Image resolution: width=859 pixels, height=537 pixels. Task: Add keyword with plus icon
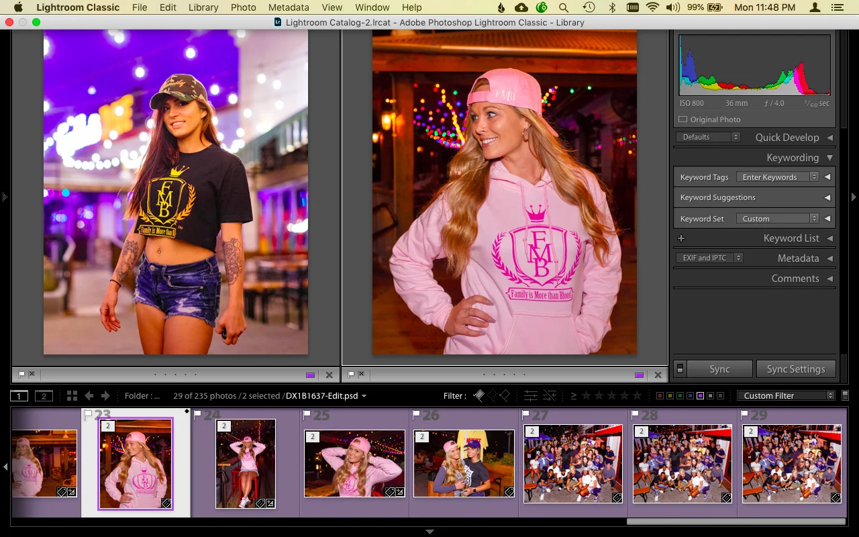click(680, 238)
